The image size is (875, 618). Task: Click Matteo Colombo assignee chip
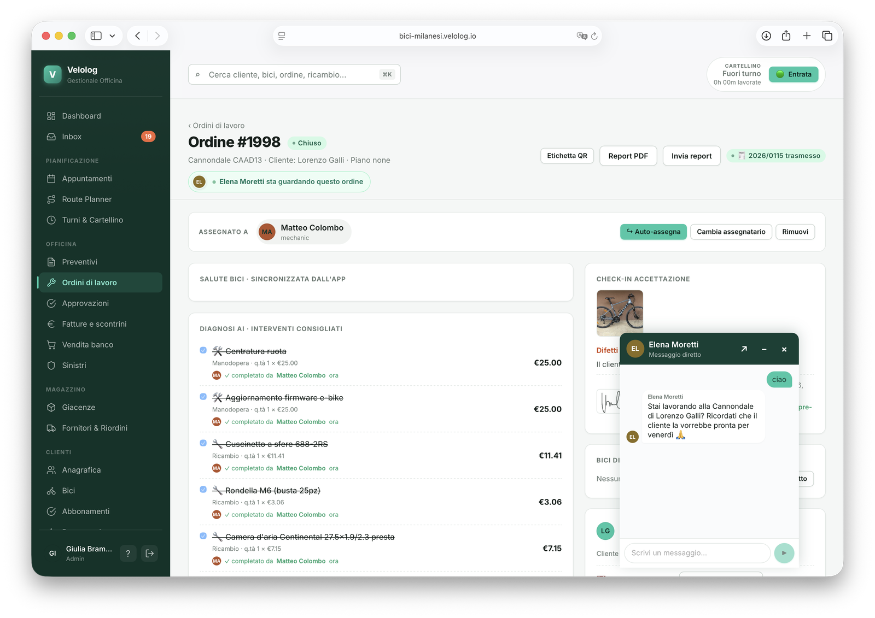coord(304,232)
